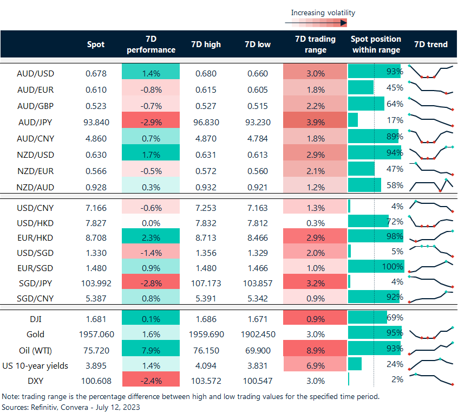Select the 7D trend header tab
Screen dimensions: 458x418
[431, 44]
